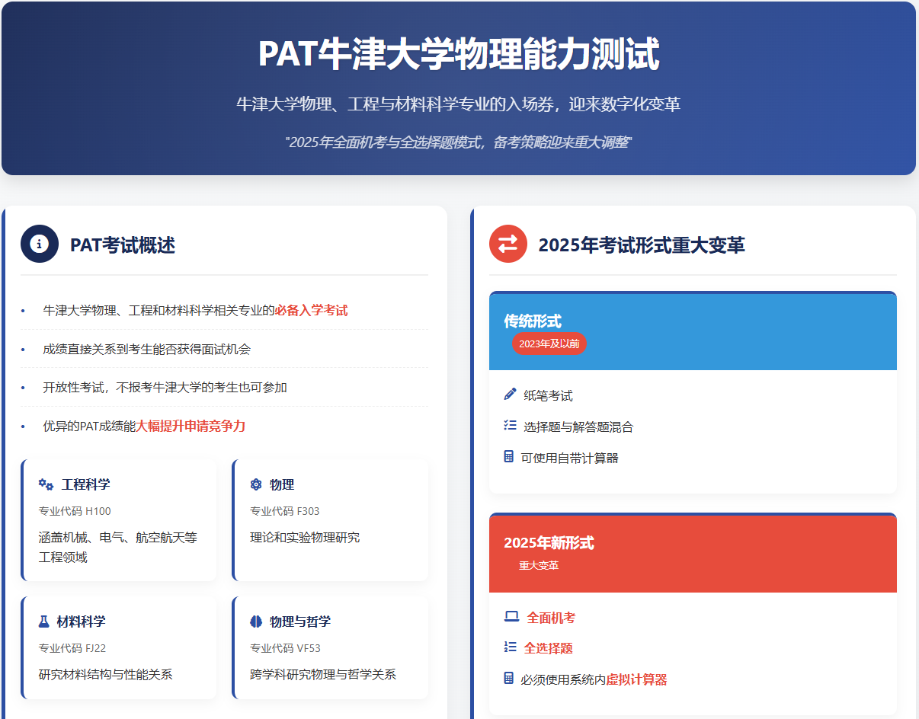The height and width of the screenshot is (719, 919).
Task: Click the flask icon next to 材料科学
Action: [x=44, y=622]
